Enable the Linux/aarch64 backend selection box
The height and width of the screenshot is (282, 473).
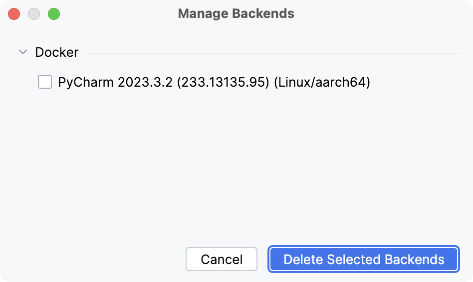(x=45, y=82)
